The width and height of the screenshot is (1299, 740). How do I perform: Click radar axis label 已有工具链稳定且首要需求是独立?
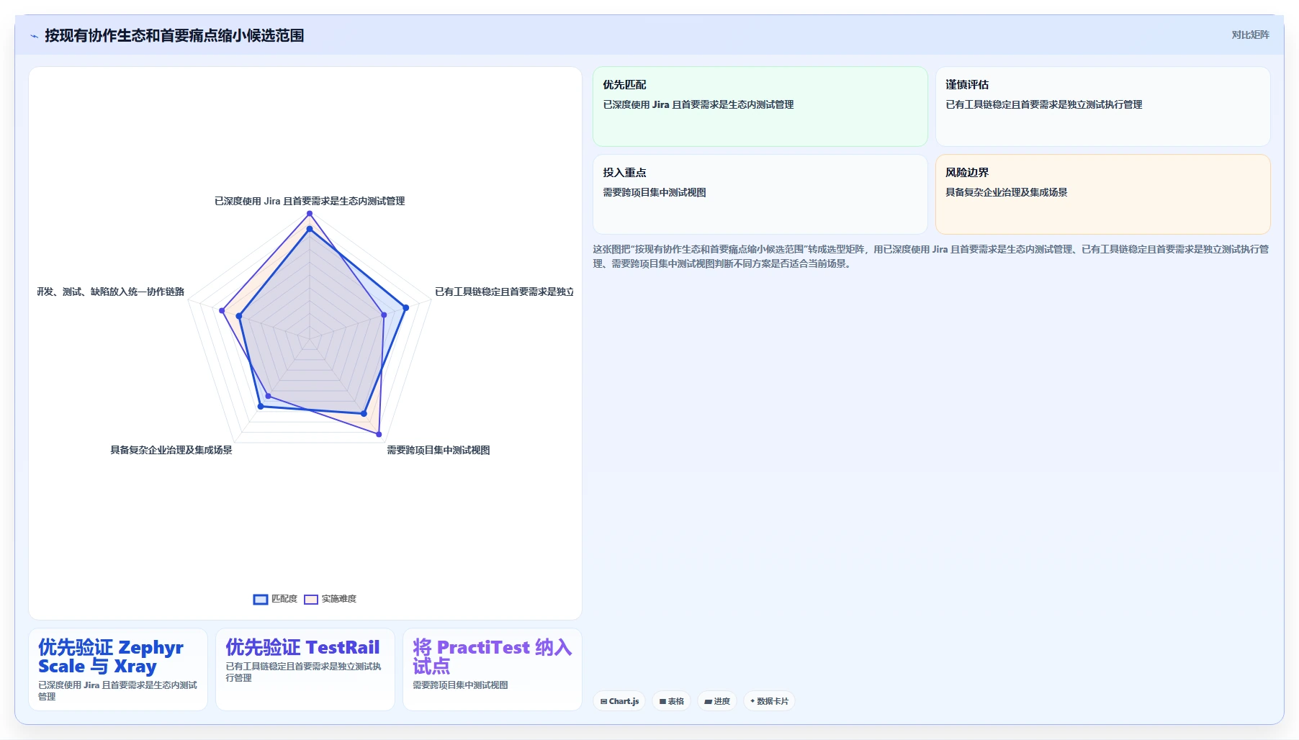(x=504, y=292)
